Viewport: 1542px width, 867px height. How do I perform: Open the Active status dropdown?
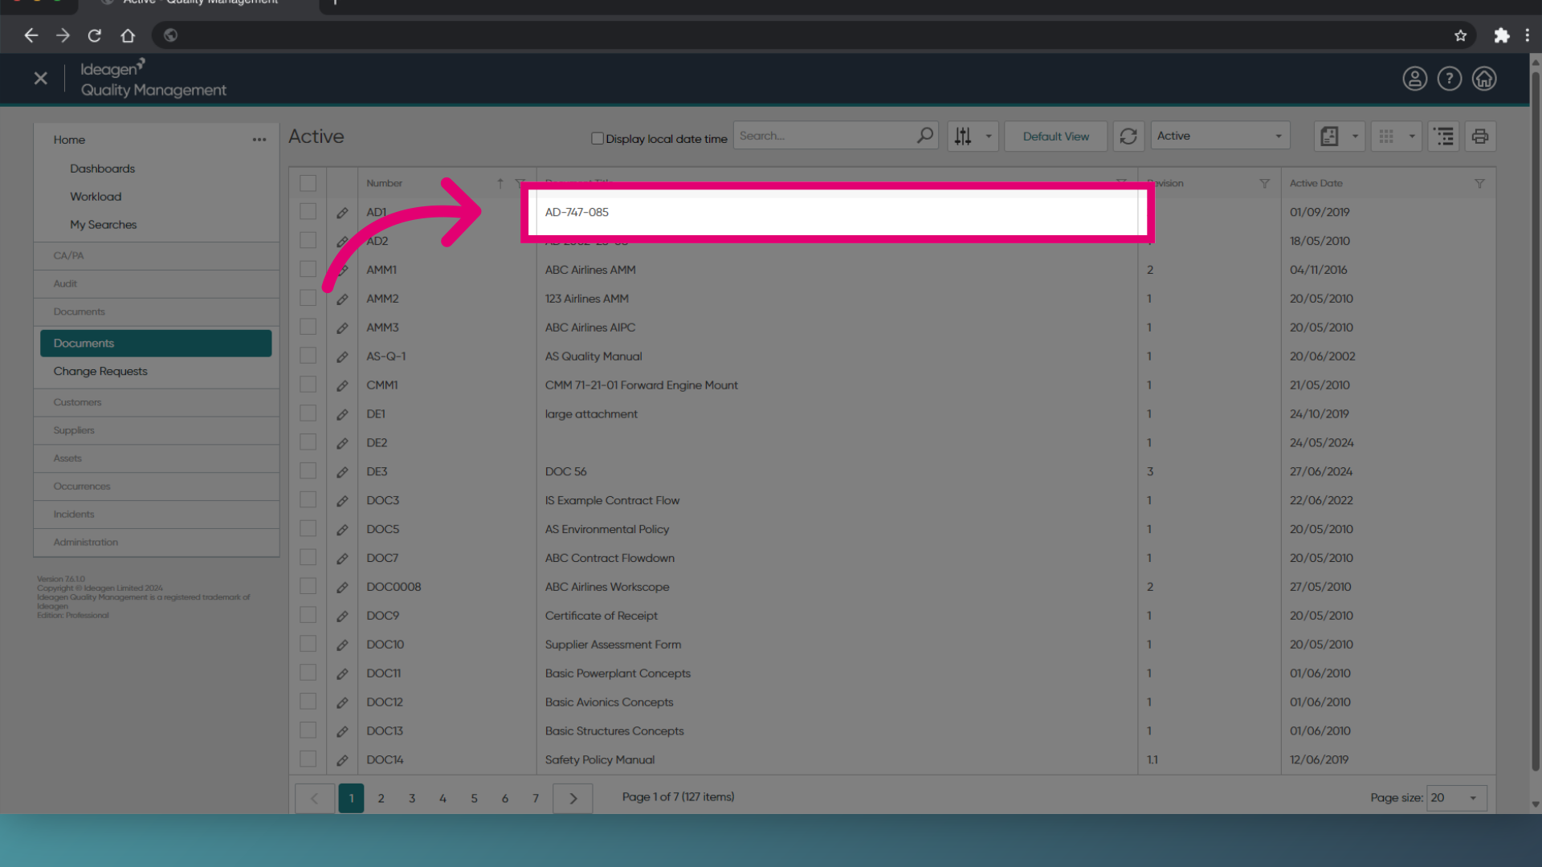[1220, 136]
